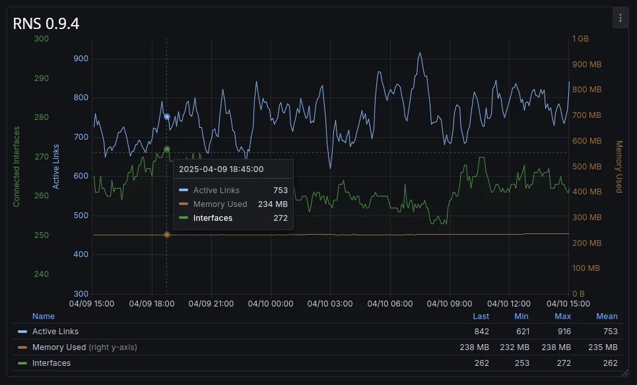Image resolution: width=637 pixels, height=385 pixels.
Task: Sort the legend by the Min column header
Action: point(521,316)
